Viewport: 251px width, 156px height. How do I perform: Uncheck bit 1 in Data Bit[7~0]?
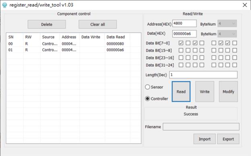[228, 43]
